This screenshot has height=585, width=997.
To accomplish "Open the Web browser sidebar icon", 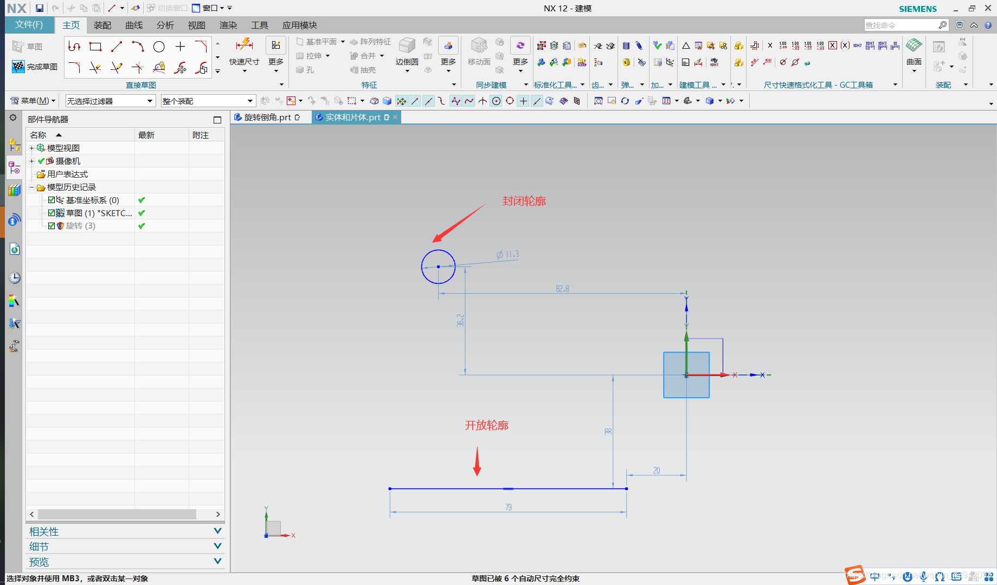I will coord(14,249).
